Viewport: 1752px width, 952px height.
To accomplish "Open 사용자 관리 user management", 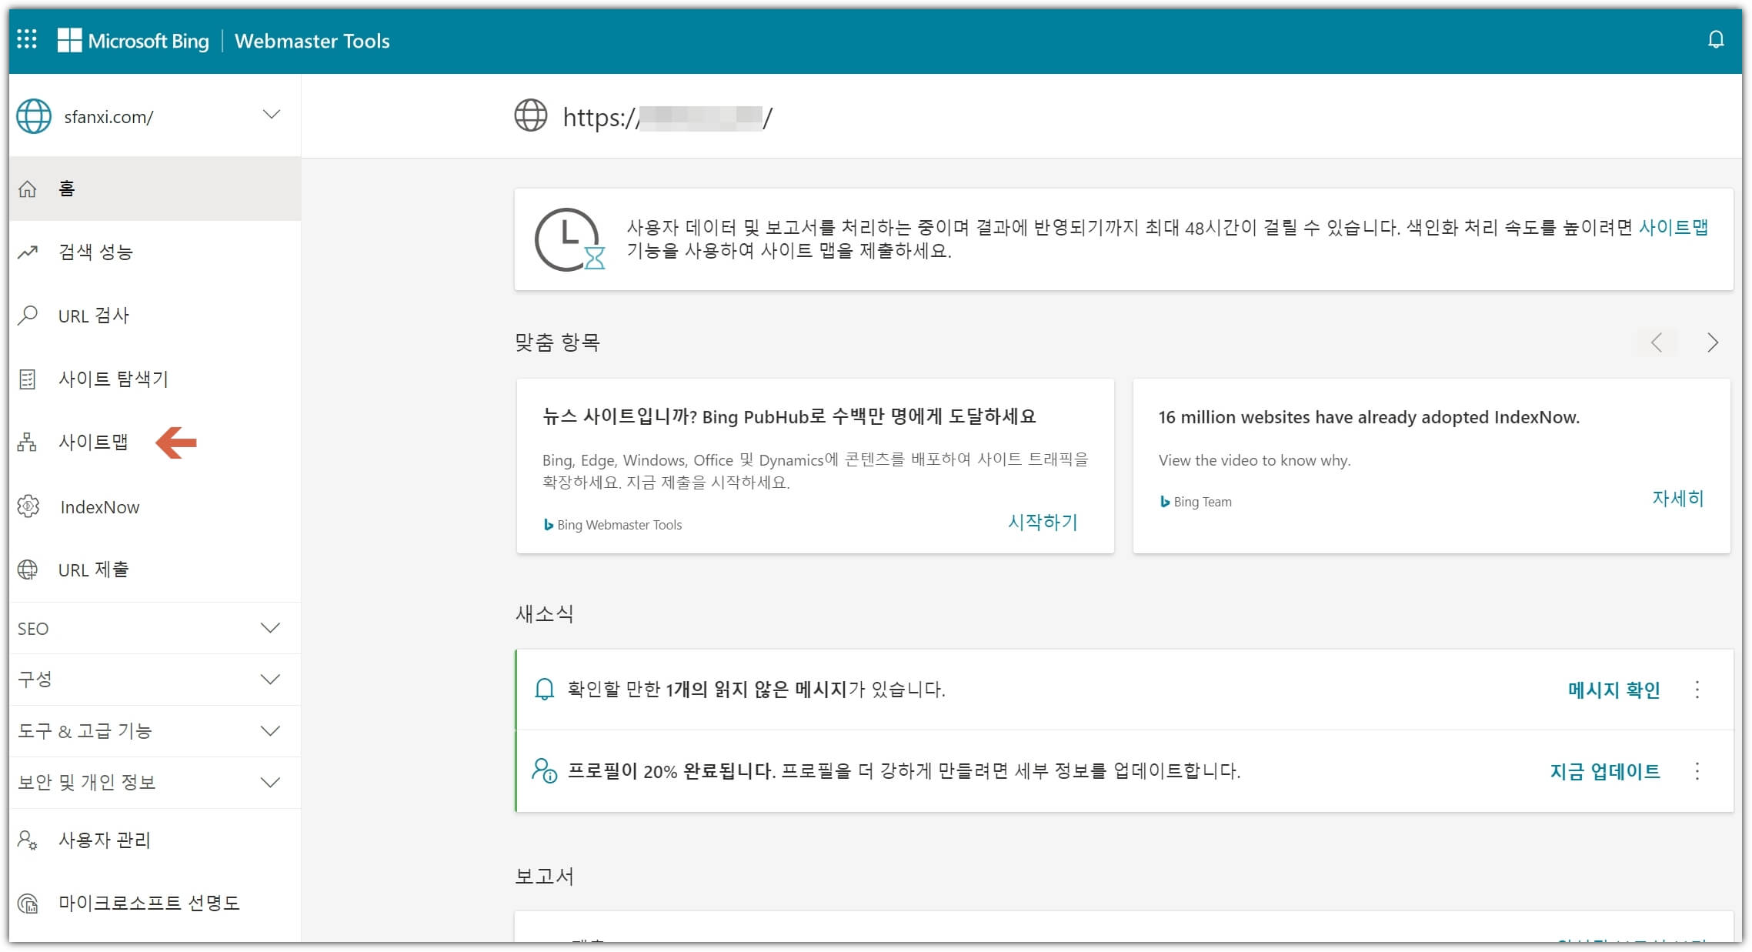I will (105, 841).
